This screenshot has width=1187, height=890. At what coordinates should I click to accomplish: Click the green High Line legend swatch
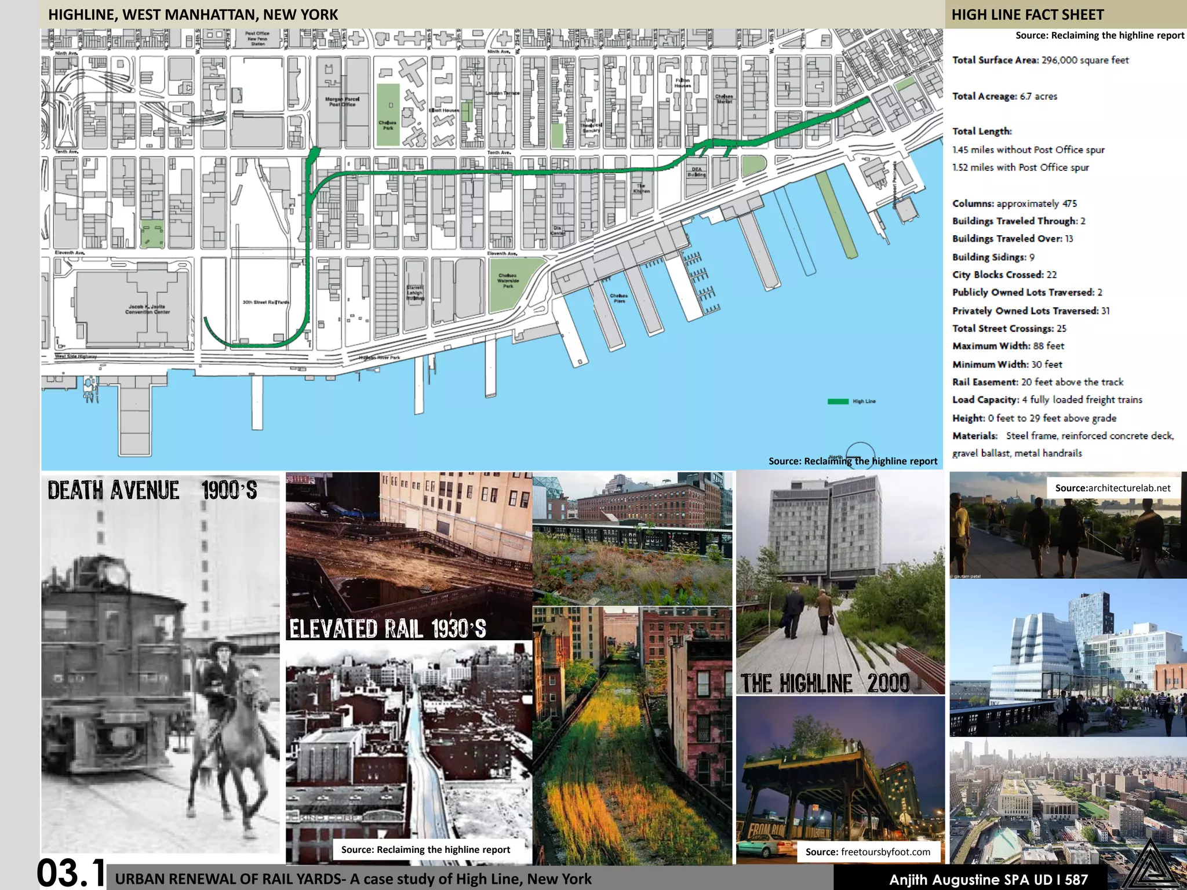point(838,401)
